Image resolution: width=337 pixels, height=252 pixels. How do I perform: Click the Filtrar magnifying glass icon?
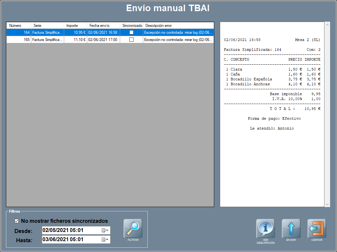133,228
